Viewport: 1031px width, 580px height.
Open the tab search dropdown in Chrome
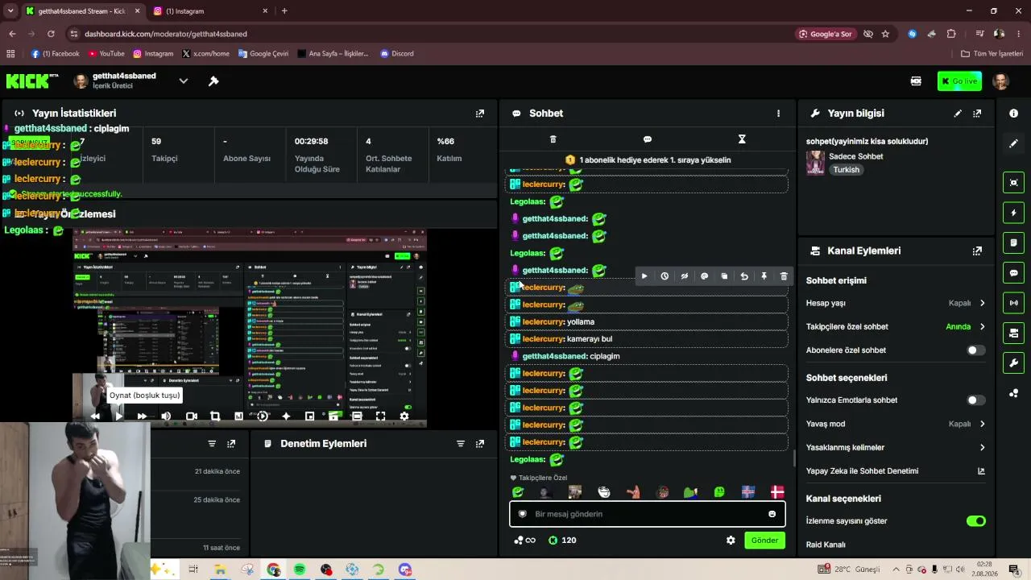click(10, 10)
